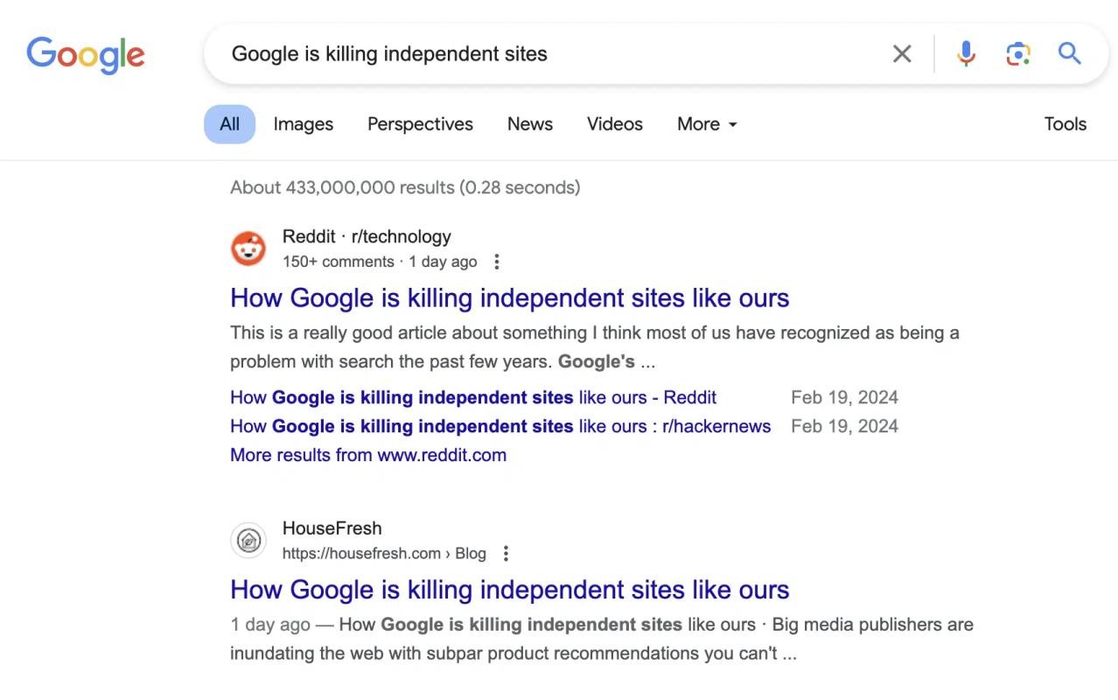Click the Google logo
Viewport: 1118px width, 700px height.
[85, 54]
